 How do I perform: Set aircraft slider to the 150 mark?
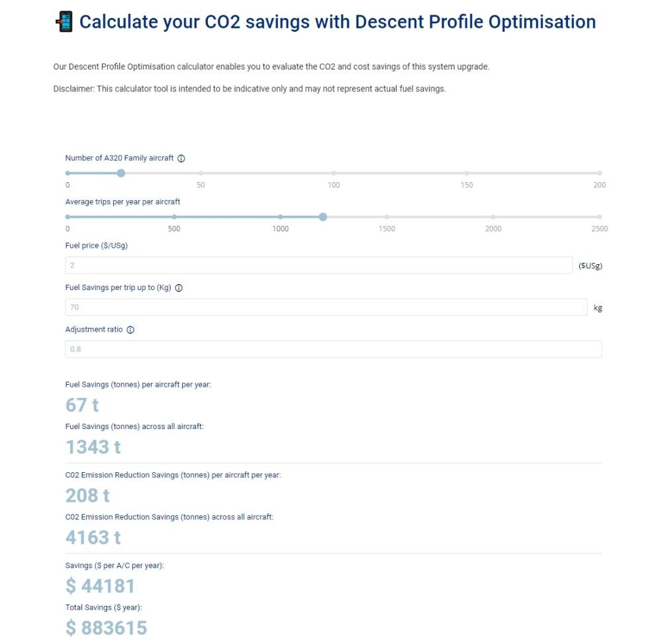[x=467, y=173]
